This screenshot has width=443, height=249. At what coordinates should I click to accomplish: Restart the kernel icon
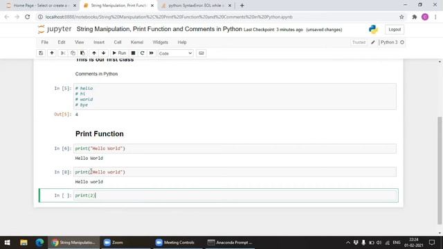[x=142, y=53]
